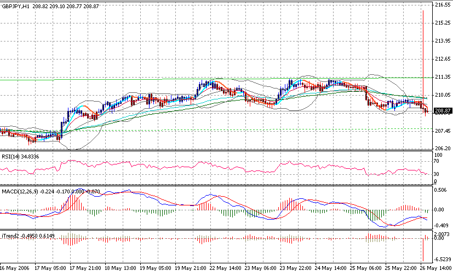The image size is (453, 271).
Task: Click the RSI 30 level label
Action: [x=438, y=174]
